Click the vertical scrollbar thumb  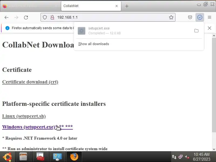[x=214, y=85]
